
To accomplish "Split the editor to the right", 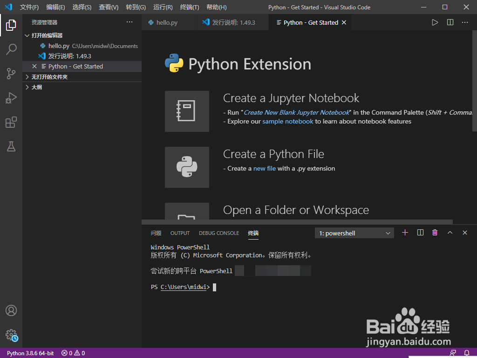I will click(x=450, y=22).
